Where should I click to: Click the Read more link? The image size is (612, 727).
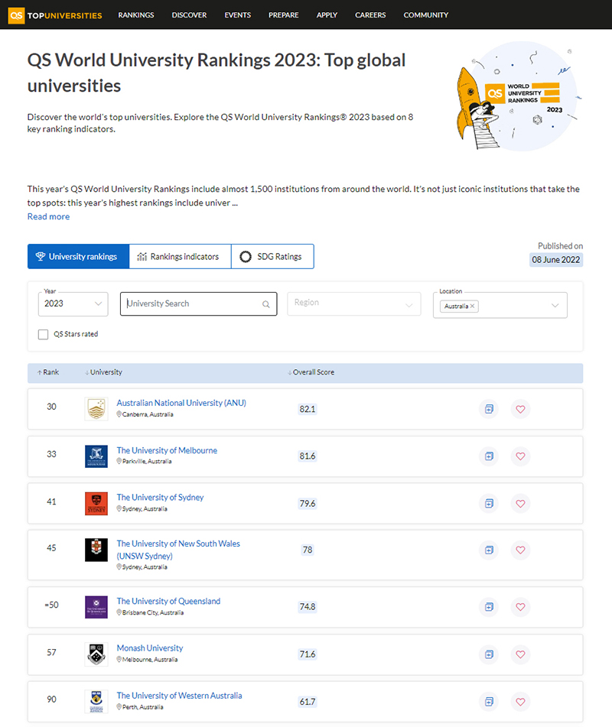pyautogui.click(x=48, y=216)
